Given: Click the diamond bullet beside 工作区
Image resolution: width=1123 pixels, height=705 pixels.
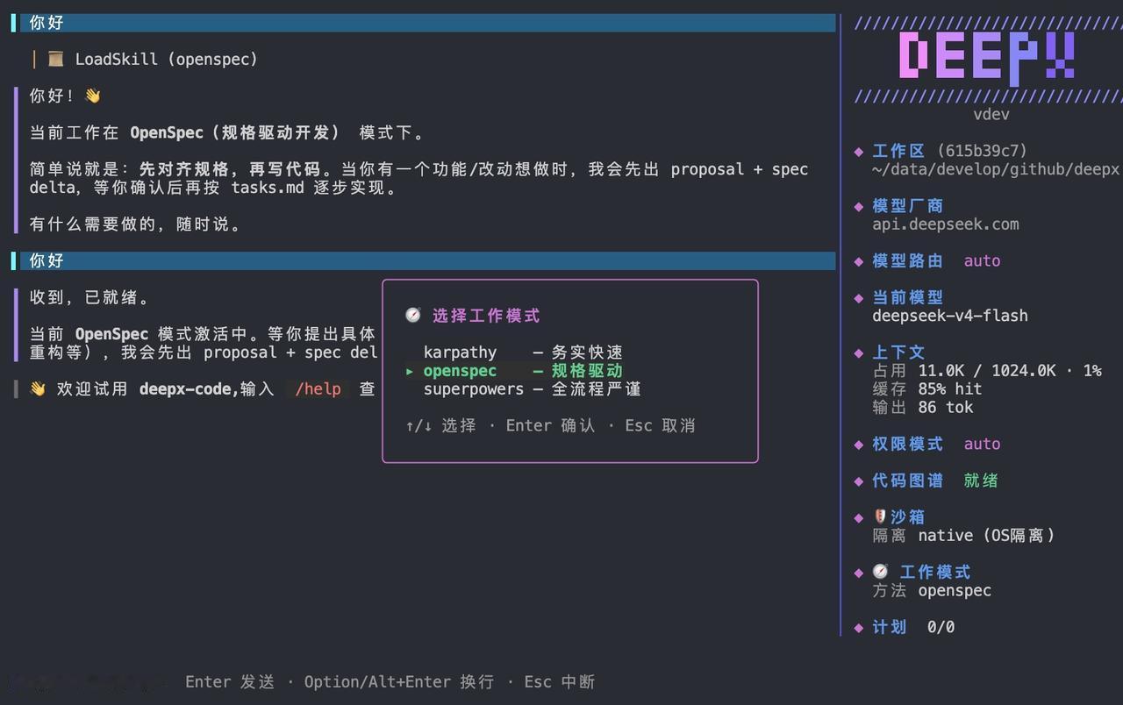Looking at the screenshot, I should pyautogui.click(x=859, y=152).
